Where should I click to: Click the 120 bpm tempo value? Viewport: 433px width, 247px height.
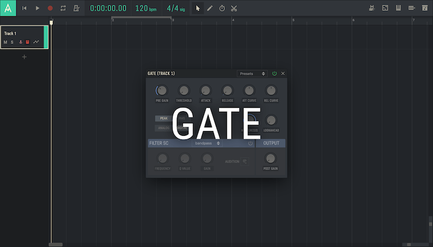[x=146, y=8]
